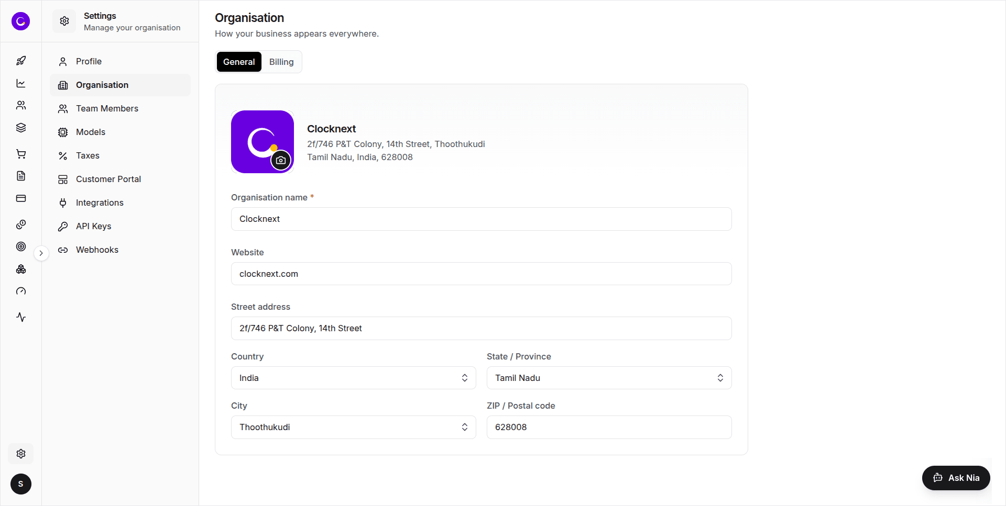Click the Clocknext logo in the sidebar

[x=20, y=21]
